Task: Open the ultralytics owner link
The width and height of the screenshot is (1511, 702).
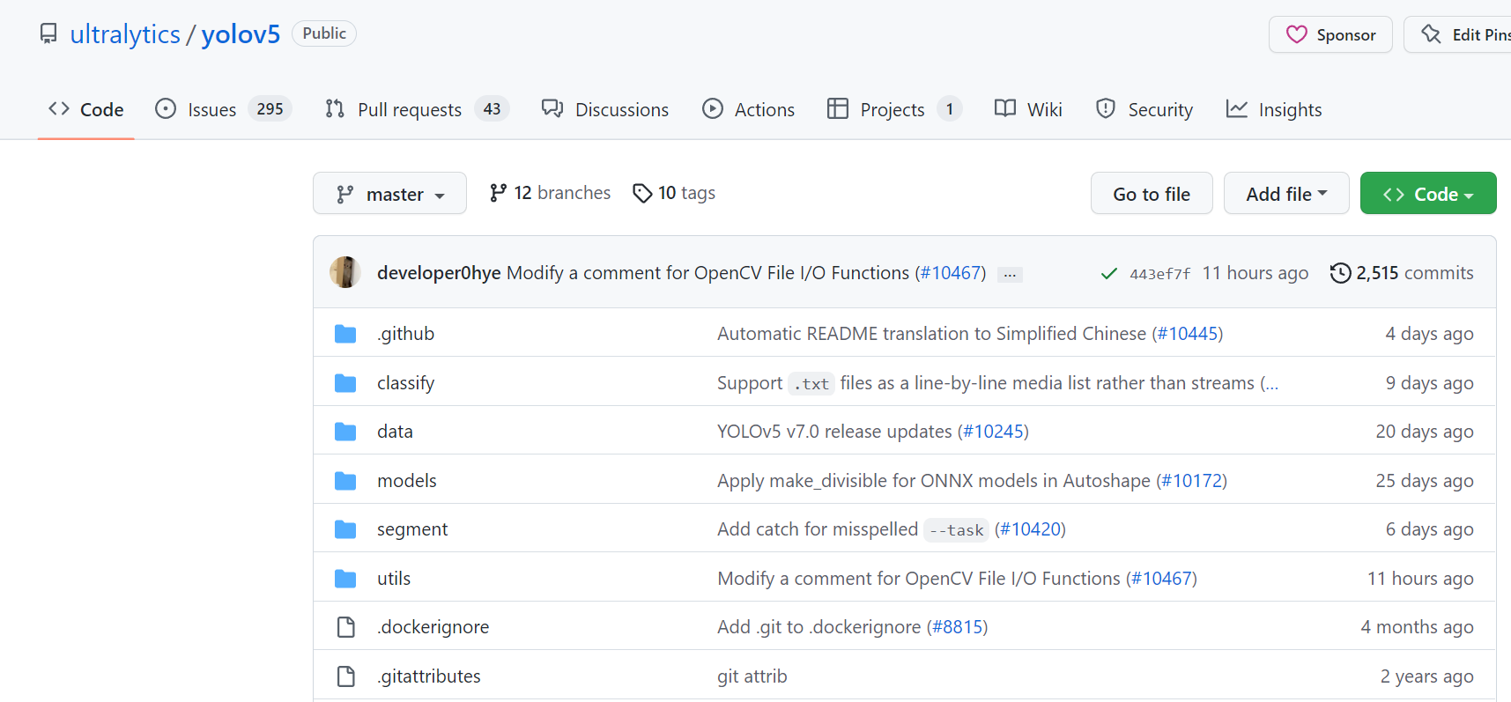Action: point(125,34)
